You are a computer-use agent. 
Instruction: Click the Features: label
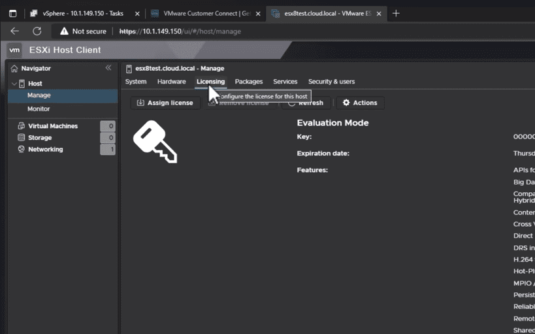312,170
